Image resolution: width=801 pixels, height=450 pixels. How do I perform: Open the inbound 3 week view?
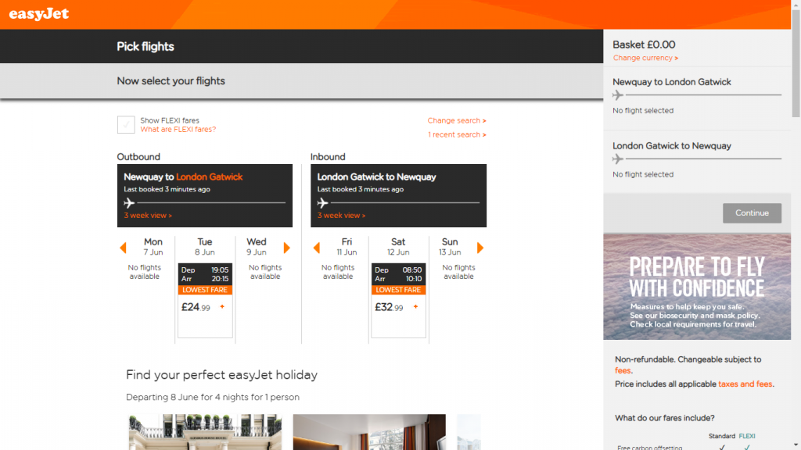click(x=341, y=216)
